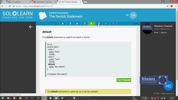Screen dimensions: 178x100
Task: Click the SoloLearn logo
Action: (18, 15)
